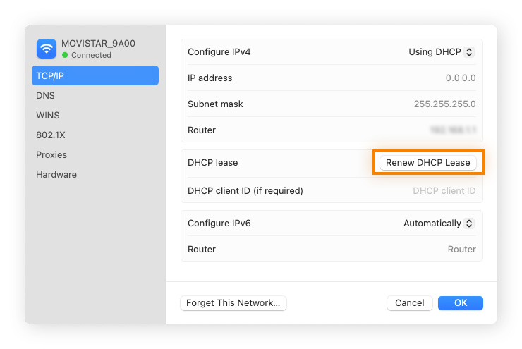Open the 802.1X section
The width and height of the screenshot is (522, 349).
click(51, 135)
